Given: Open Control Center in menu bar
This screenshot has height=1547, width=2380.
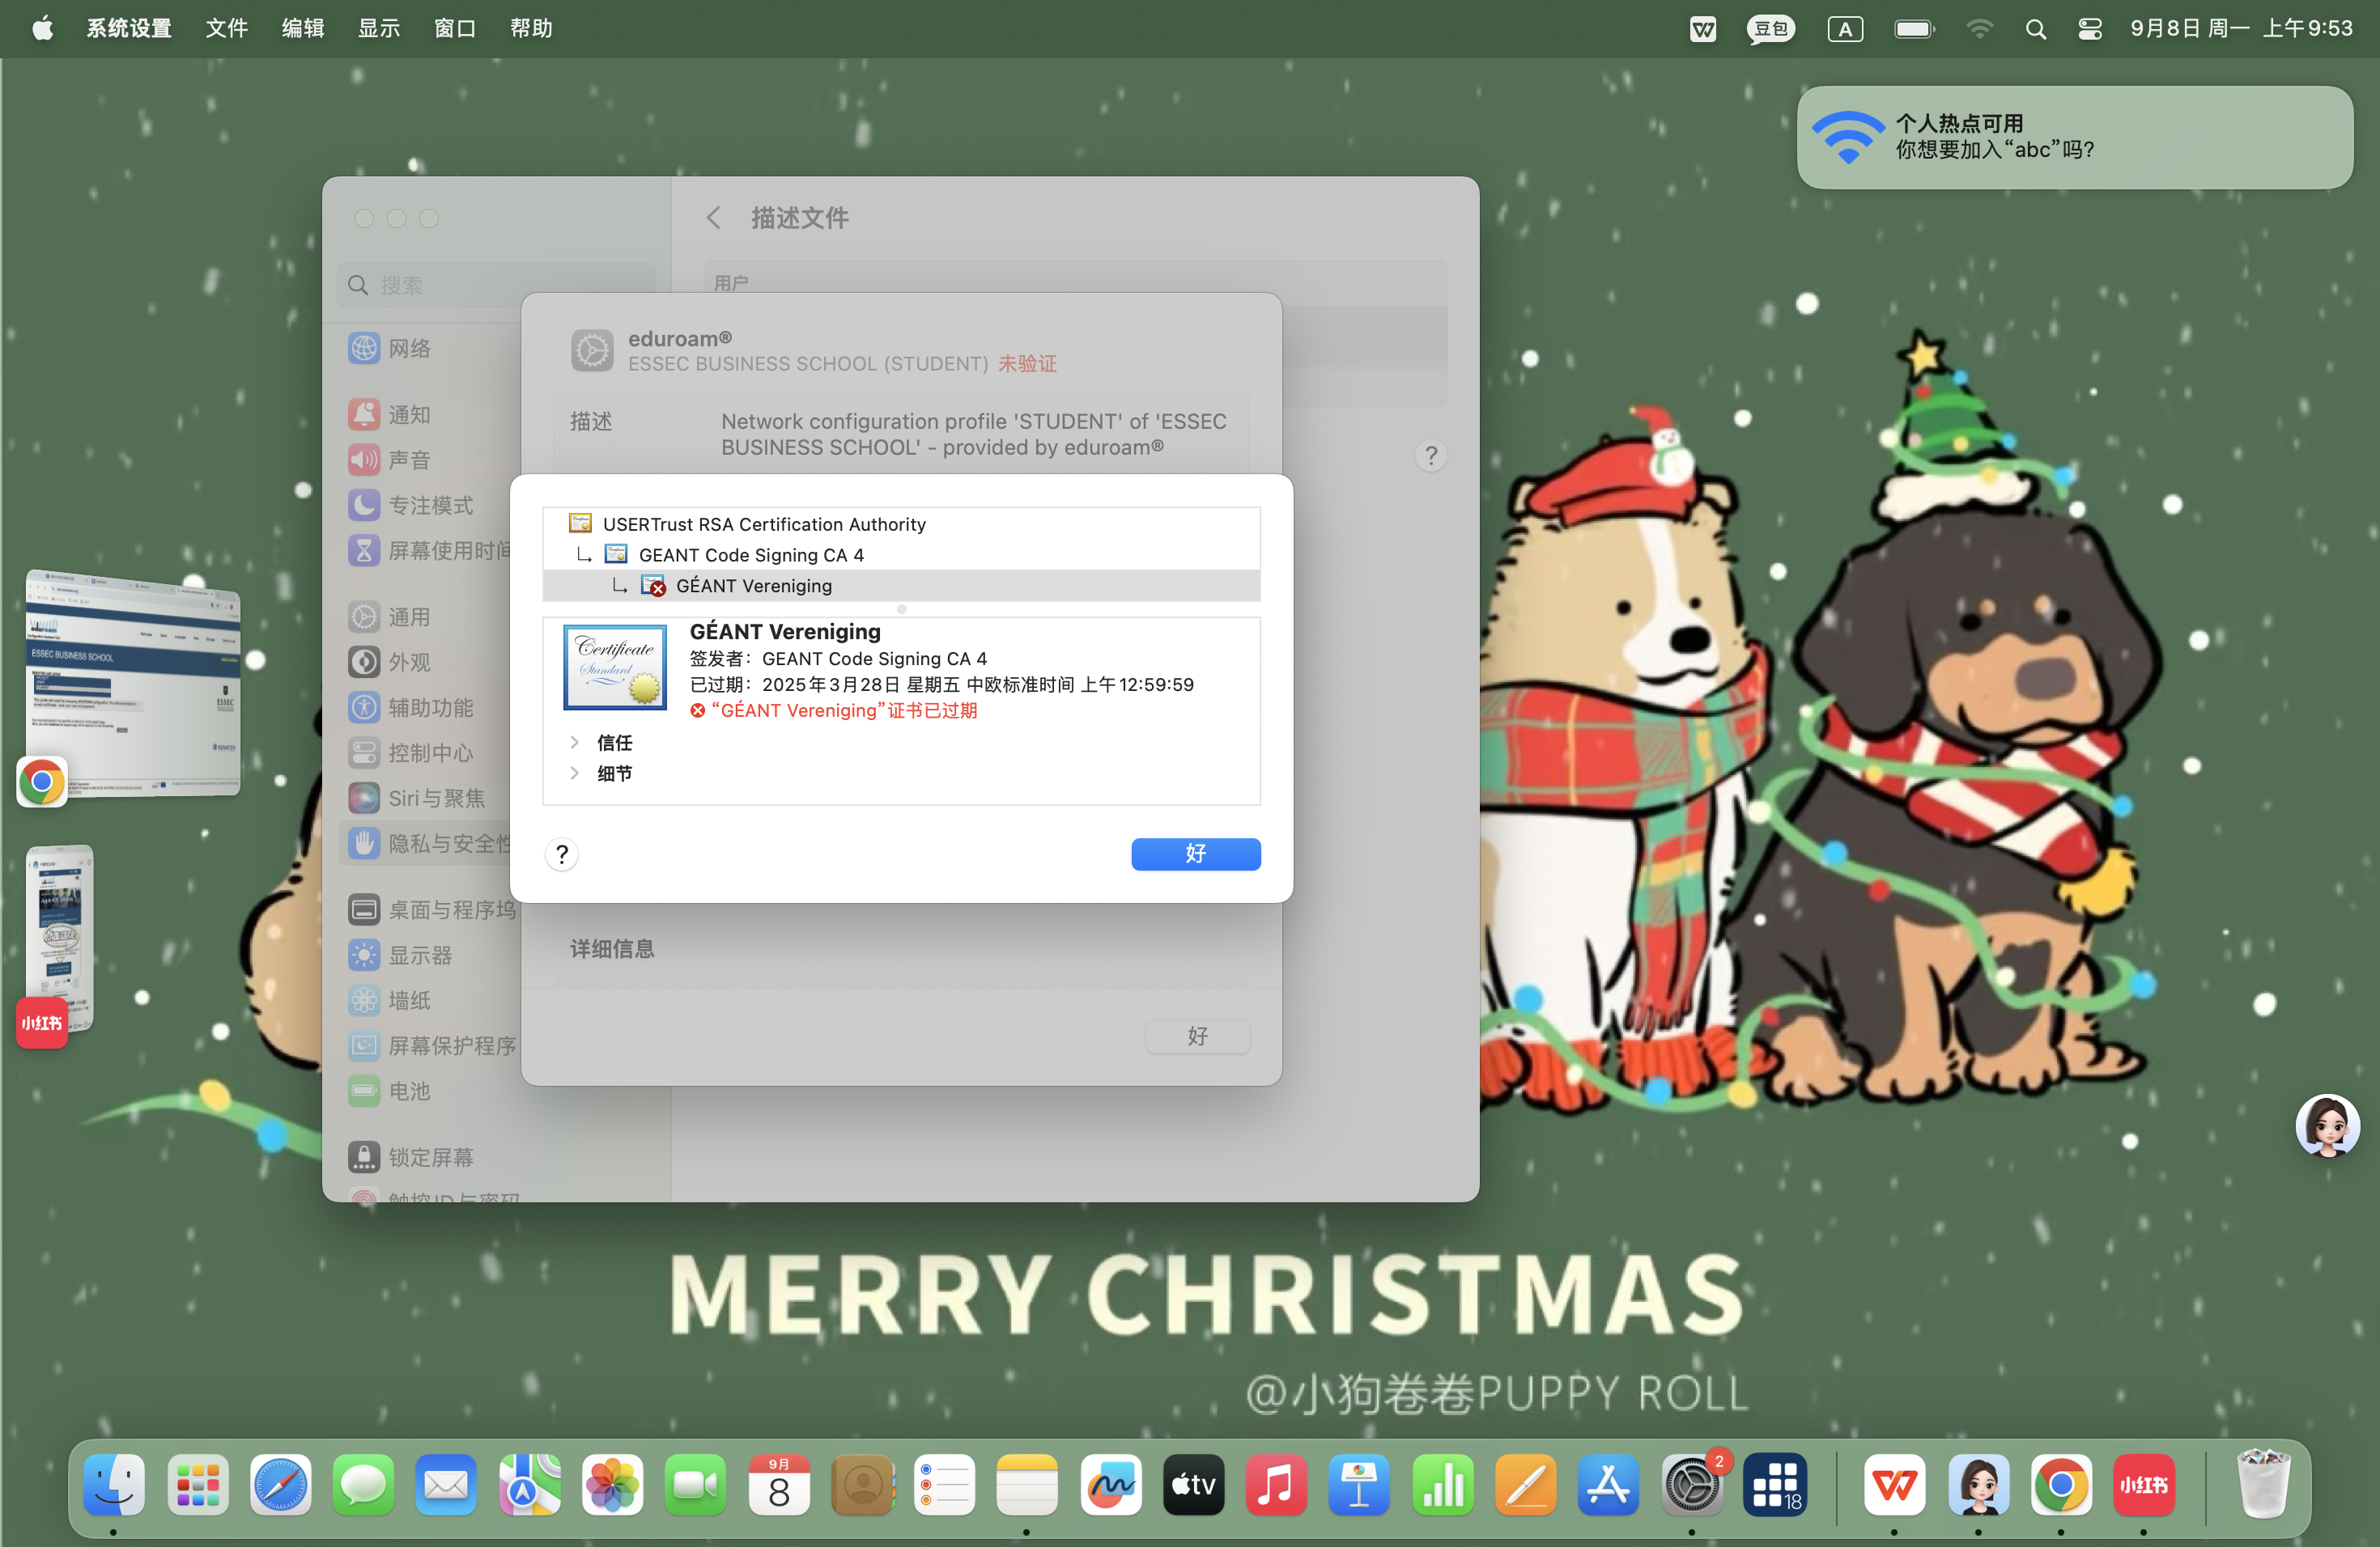Looking at the screenshot, I should pos(2089,28).
